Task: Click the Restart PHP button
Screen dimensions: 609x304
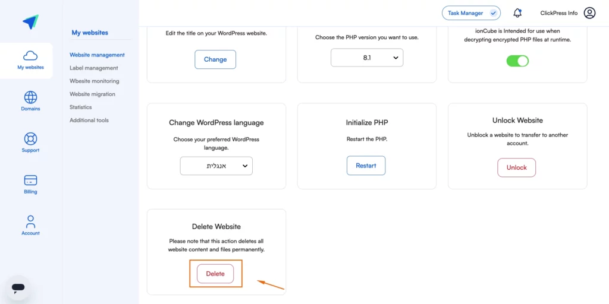Action: (366, 166)
